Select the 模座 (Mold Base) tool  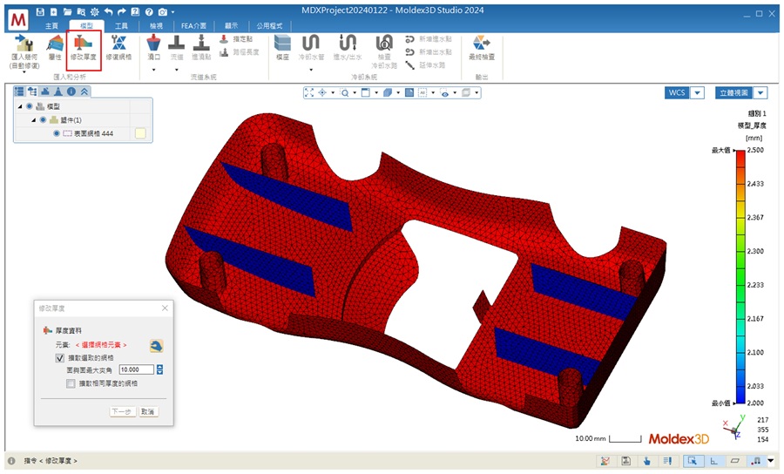pos(282,46)
